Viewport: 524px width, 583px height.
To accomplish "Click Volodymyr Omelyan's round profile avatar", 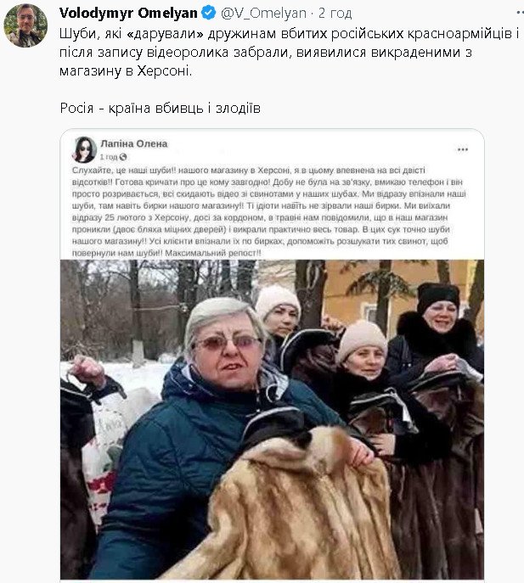I will pos(25,25).
